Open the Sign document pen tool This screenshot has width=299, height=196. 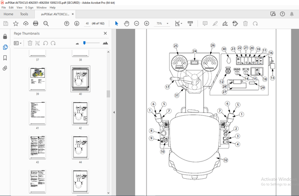(225, 24)
